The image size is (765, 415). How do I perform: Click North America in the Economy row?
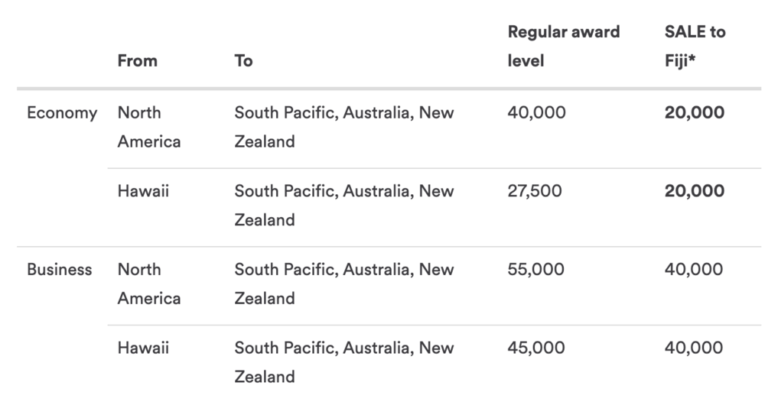(148, 127)
